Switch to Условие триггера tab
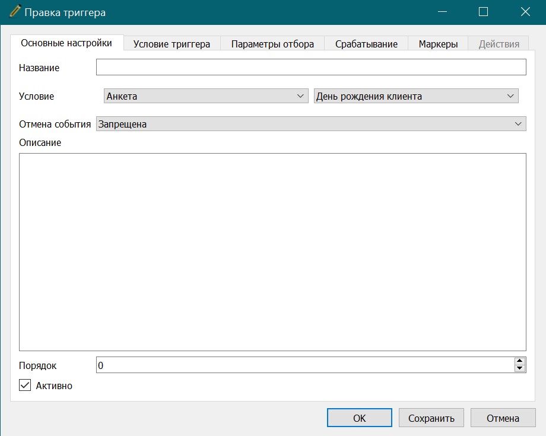This screenshot has width=546, height=436. (x=172, y=44)
